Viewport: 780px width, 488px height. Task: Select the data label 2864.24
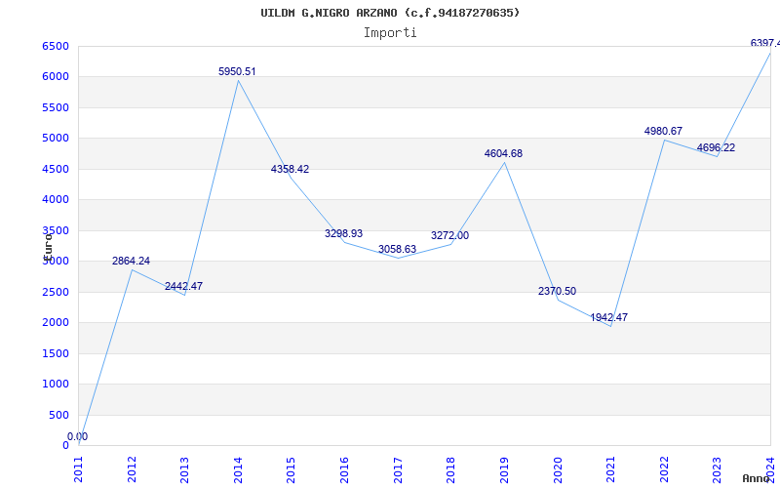click(x=131, y=261)
